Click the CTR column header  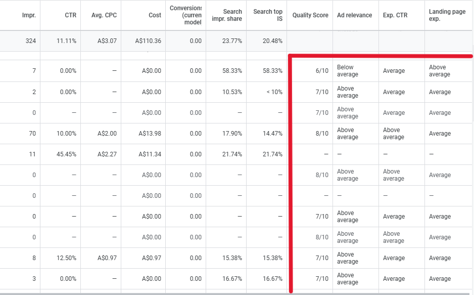pyautogui.click(x=69, y=15)
